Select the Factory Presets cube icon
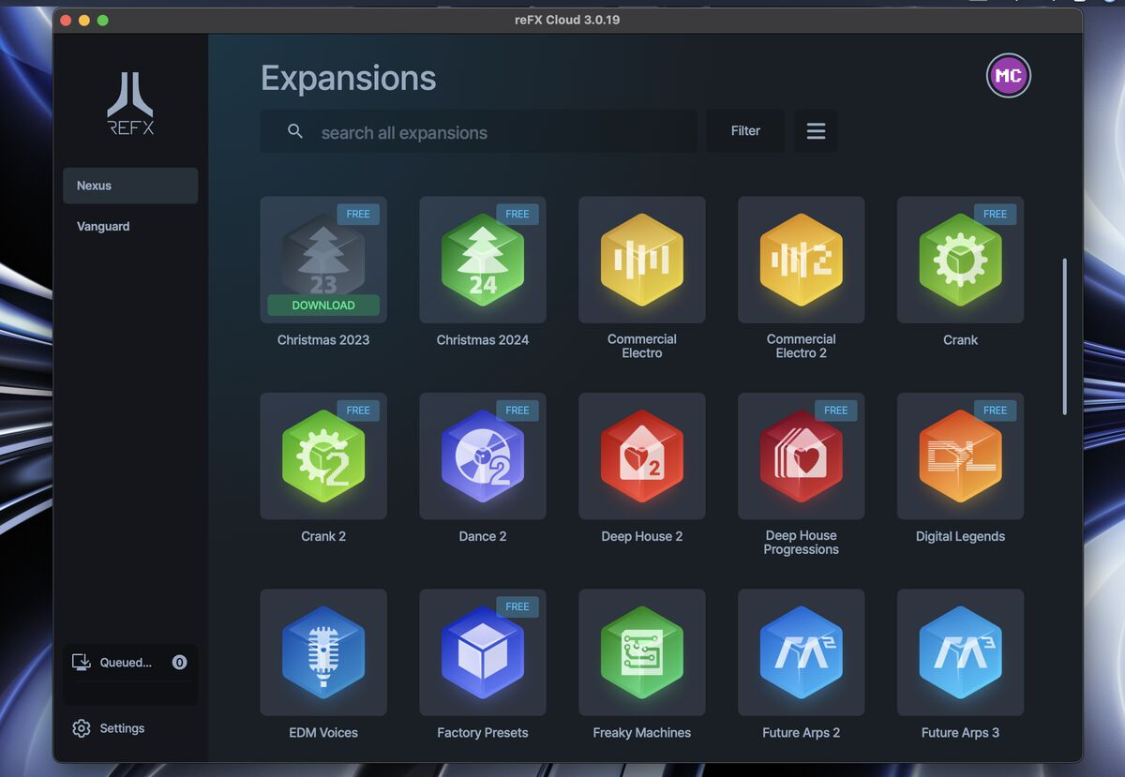Screen dimensions: 1125x777 coord(482,652)
